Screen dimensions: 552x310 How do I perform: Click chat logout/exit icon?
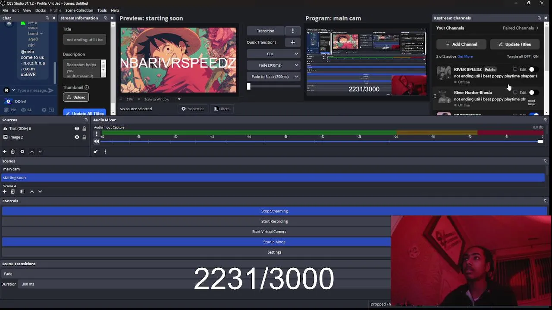tap(51, 110)
